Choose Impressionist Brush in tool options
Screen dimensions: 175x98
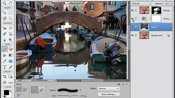point(25,90)
